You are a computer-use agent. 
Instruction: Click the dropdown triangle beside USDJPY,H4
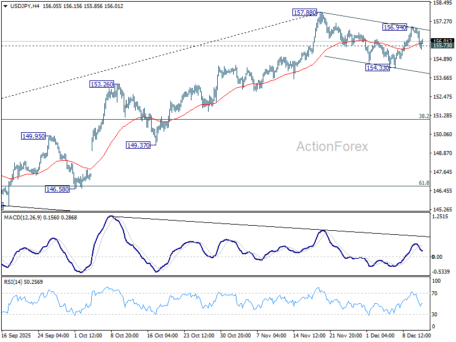(5, 6)
